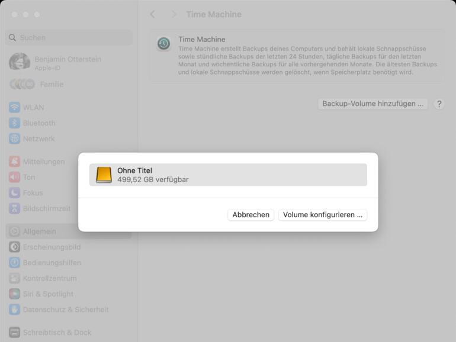
Task: Go back with the left chevron
Action: pyautogui.click(x=152, y=14)
